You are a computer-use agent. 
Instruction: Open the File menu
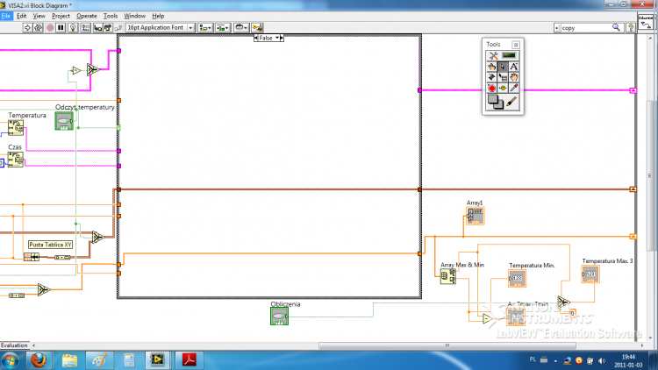[6, 16]
